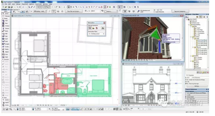
Task: Choose the Curtain Wall tool
Action: pyautogui.click(x=6, y=47)
